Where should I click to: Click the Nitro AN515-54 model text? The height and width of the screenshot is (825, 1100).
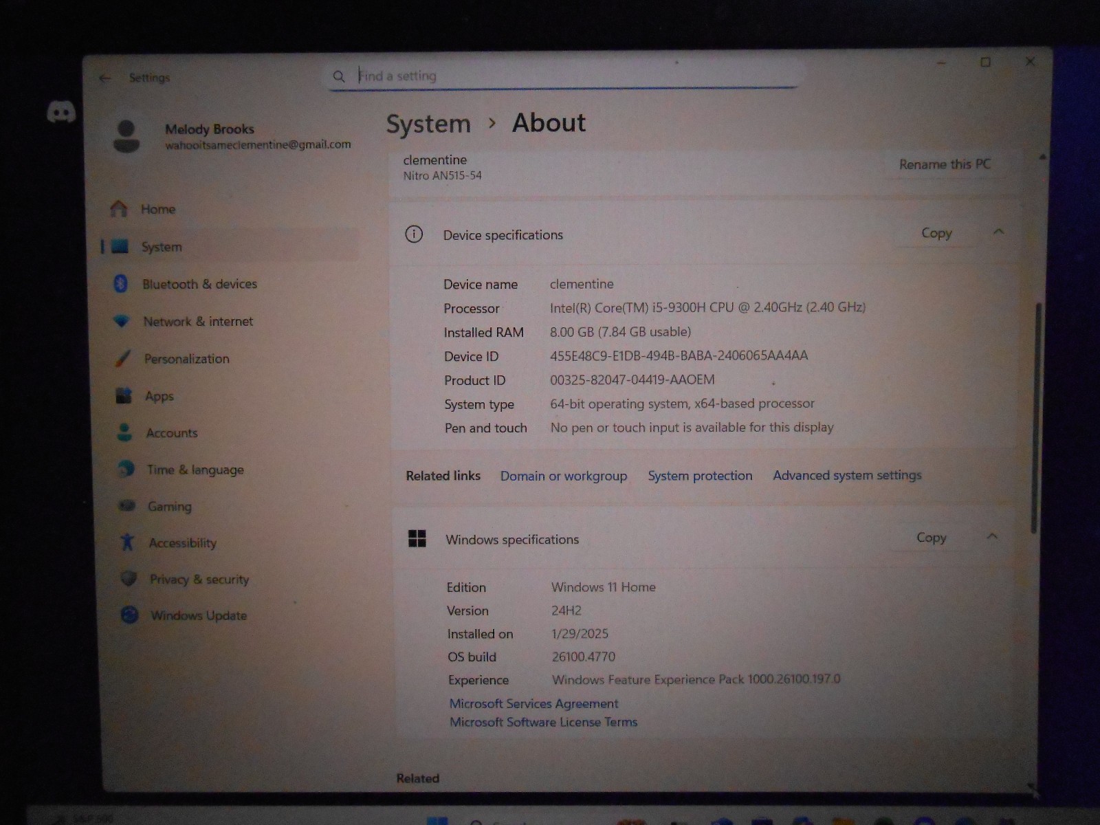pos(442,176)
